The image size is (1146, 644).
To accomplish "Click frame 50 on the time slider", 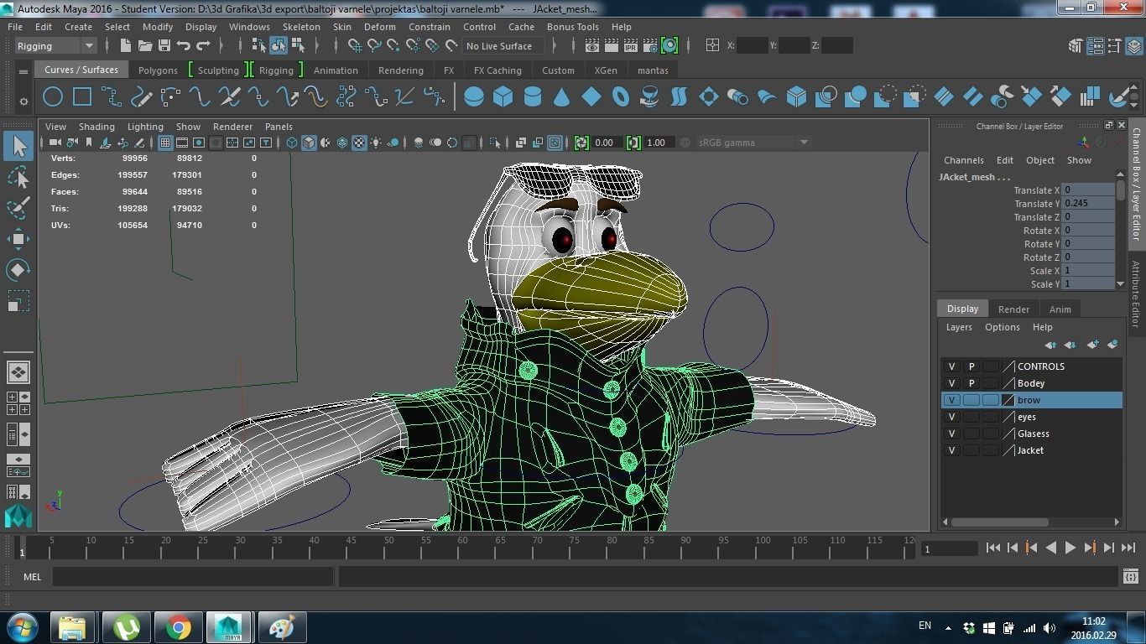I will [388, 547].
